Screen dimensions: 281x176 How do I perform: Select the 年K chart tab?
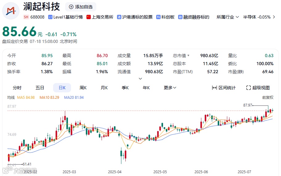click(x=146, y=88)
